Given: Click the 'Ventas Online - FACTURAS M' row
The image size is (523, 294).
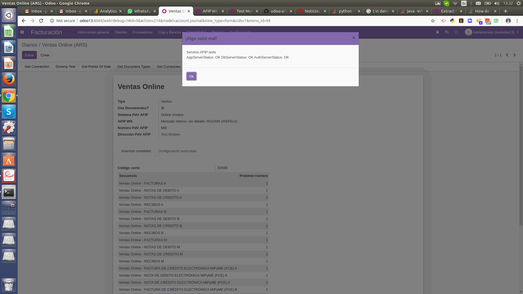Looking at the screenshot, I should coord(193,240).
